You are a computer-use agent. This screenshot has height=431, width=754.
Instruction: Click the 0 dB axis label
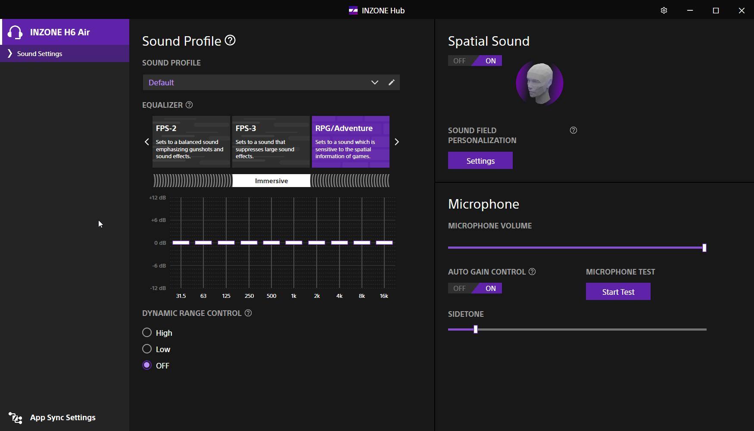point(160,243)
